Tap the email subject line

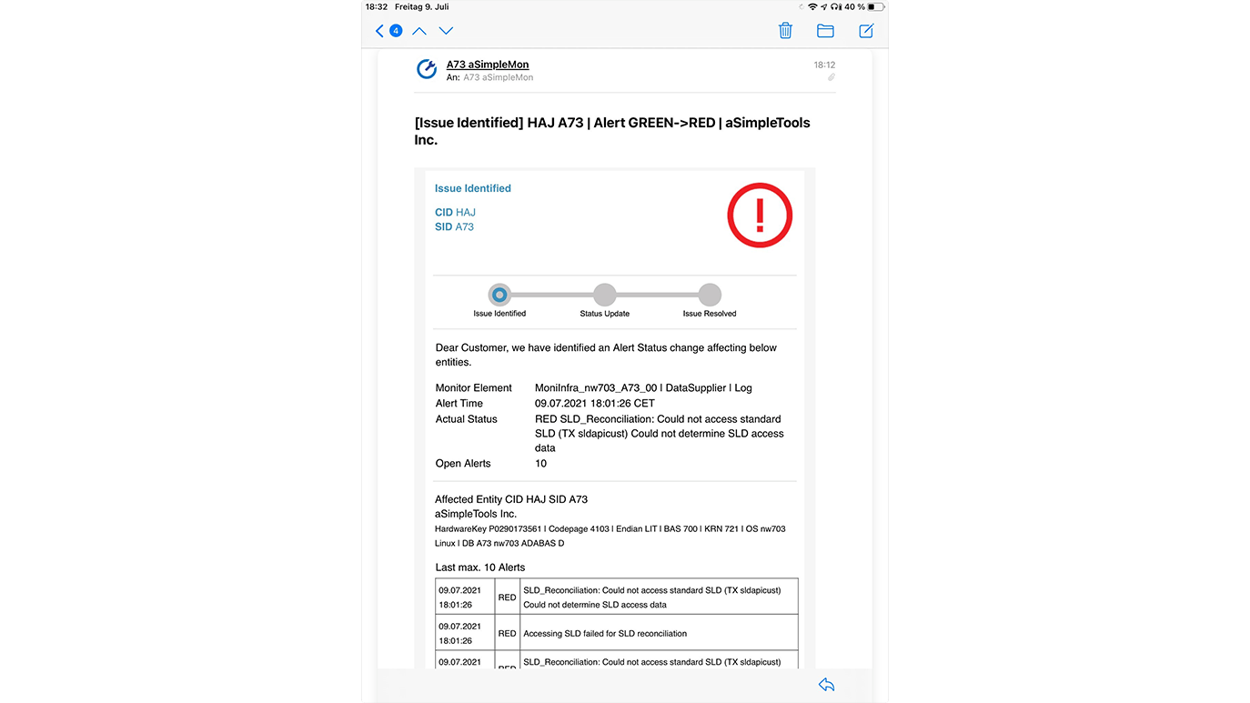click(612, 131)
